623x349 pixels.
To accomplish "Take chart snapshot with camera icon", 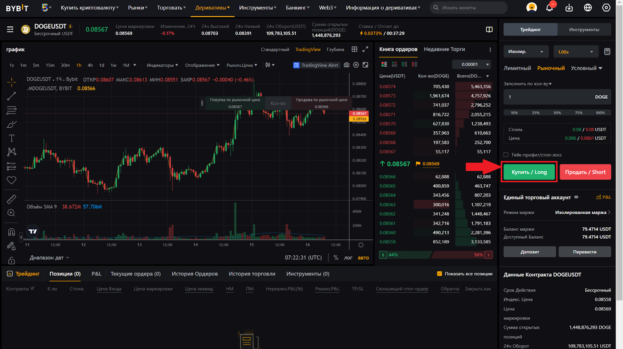I will coord(347,65).
